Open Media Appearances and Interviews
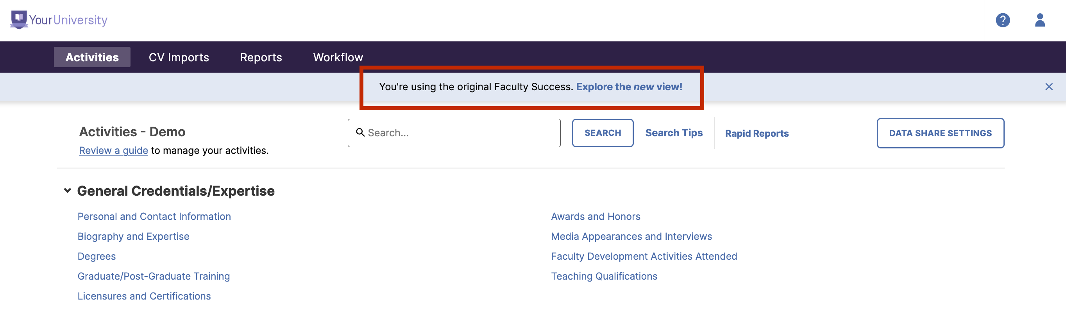This screenshot has width=1066, height=314. pos(631,236)
